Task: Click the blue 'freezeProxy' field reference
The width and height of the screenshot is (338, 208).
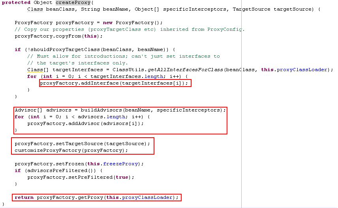Action: tap(120, 164)
